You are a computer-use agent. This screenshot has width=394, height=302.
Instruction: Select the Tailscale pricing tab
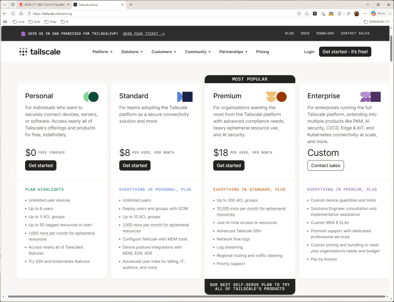[98, 4]
